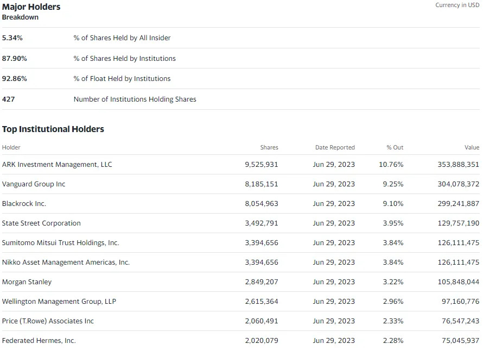Image resolution: width=483 pixels, height=350 pixels.
Task: Click the '% Out' column header
Action: (x=395, y=147)
